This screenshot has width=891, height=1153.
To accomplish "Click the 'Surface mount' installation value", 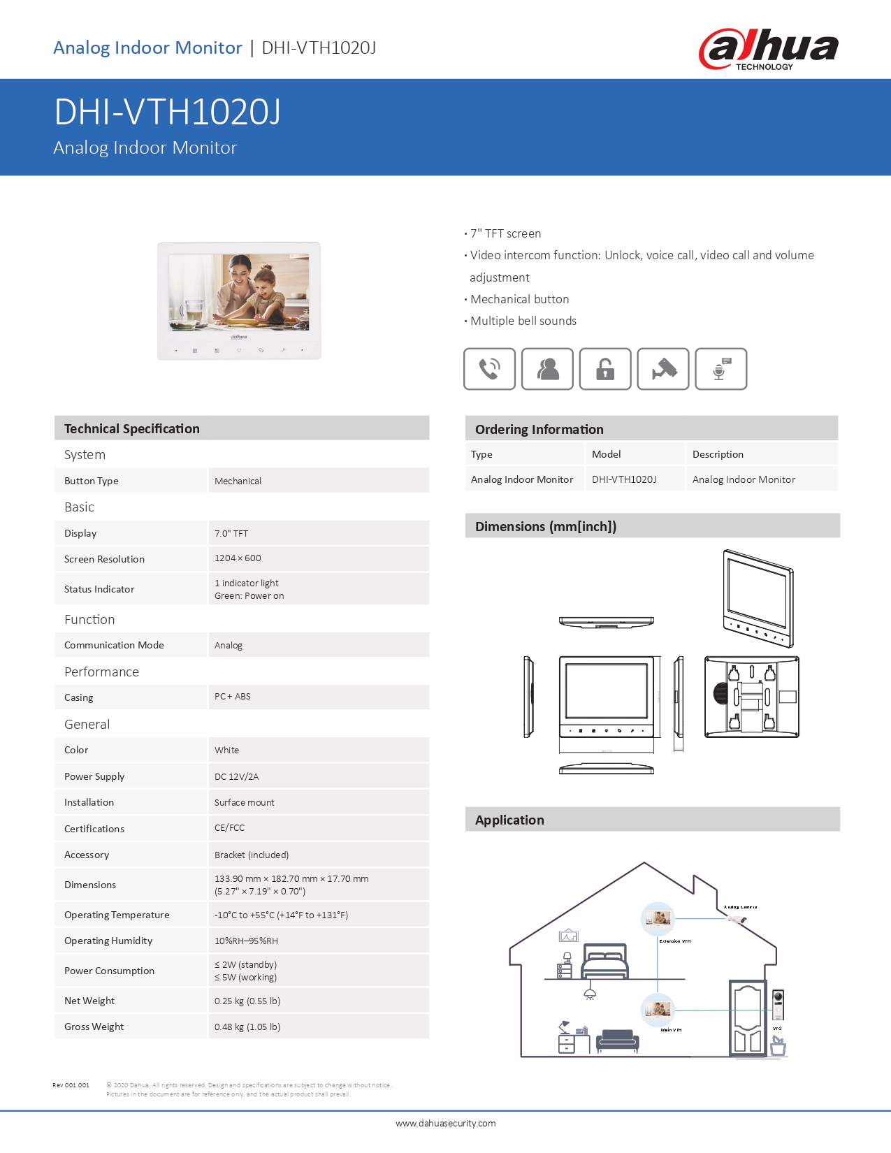I will (245, 802).
